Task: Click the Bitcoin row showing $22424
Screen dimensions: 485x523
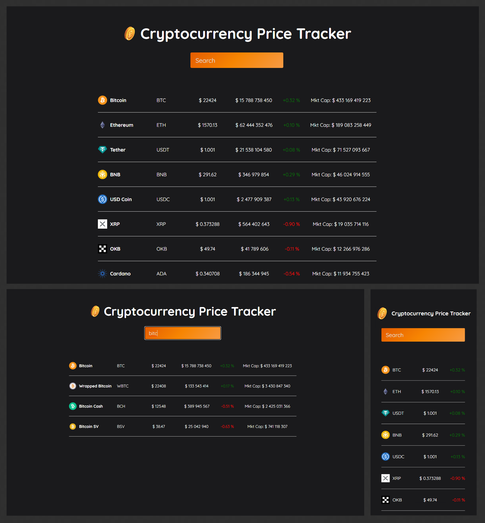Action: [236, 100]
